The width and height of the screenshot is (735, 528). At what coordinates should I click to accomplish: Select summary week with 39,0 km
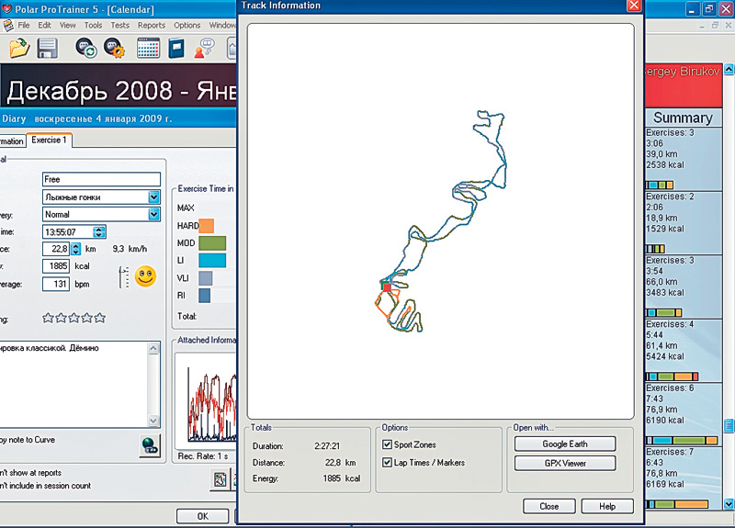point(684,159)
